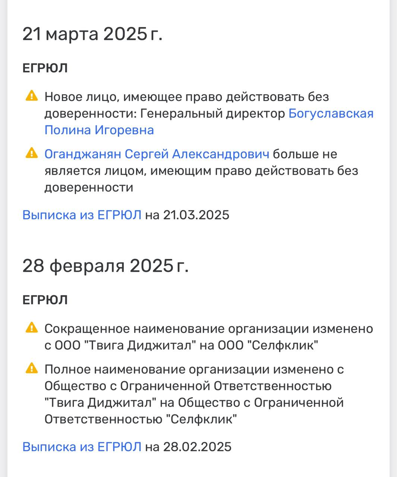Click the "на 28.02.2025" date text
Screen dimensions: 397x477
click(x=188, y=446)
